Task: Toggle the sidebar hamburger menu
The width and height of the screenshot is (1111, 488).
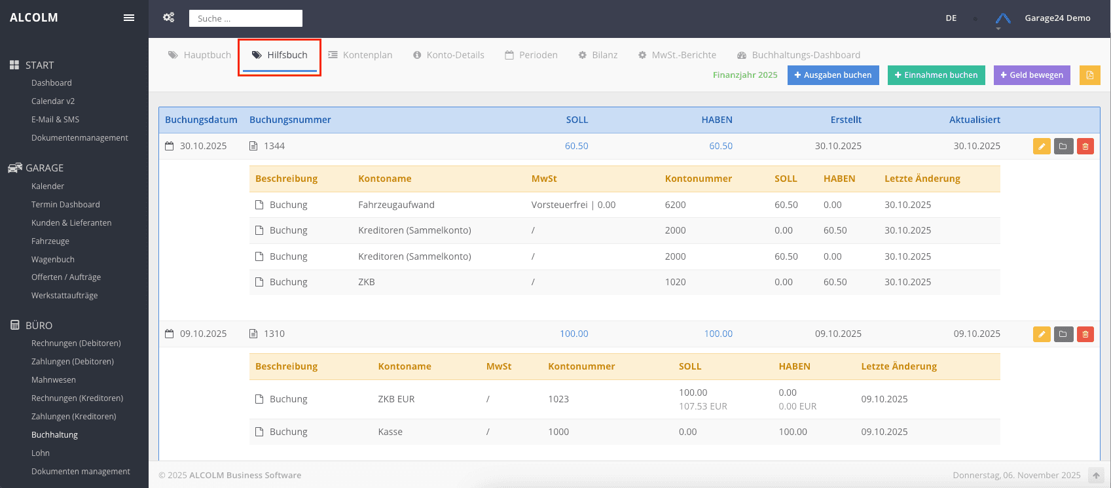Action: pyautogui.click(x=129, y=18)
